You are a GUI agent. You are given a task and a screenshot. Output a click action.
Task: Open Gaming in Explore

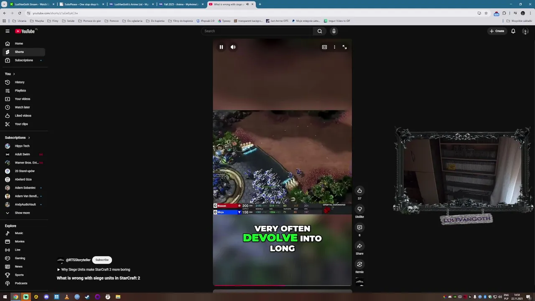click(x=23, y=258)
